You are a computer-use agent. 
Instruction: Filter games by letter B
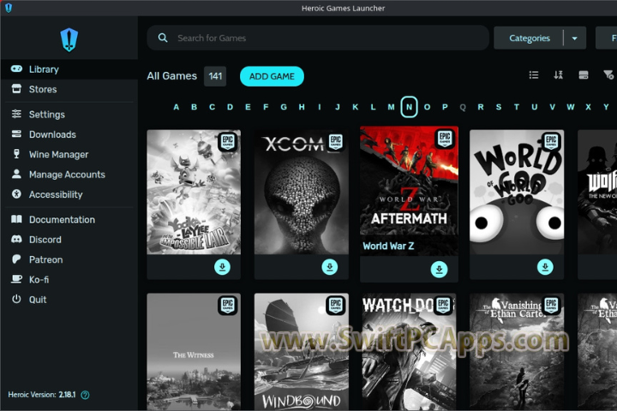point(194,107)
